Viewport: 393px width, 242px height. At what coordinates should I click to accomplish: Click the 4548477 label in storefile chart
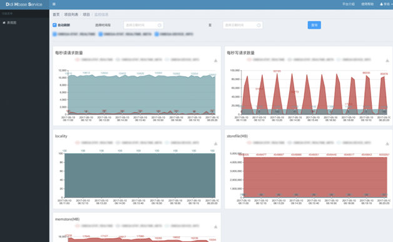[x=261, y=155]
